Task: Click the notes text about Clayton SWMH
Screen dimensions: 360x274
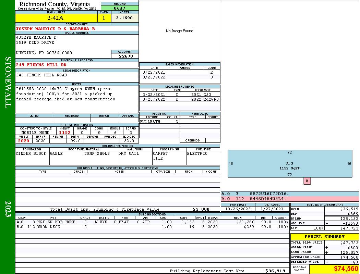Action: pos(65,94)
